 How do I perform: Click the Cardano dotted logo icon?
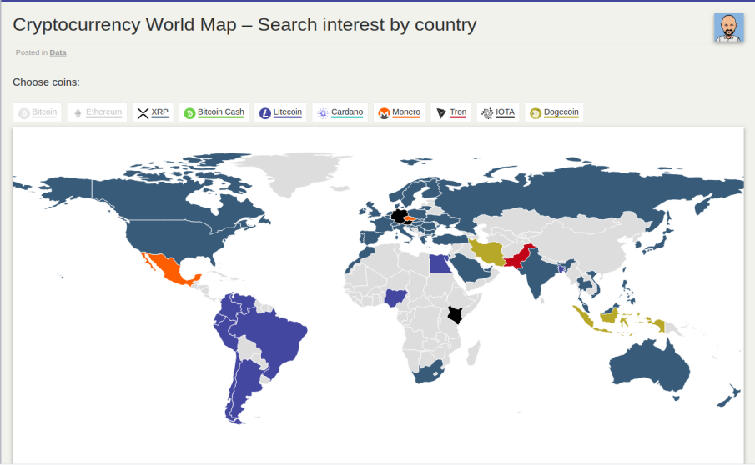323,113
